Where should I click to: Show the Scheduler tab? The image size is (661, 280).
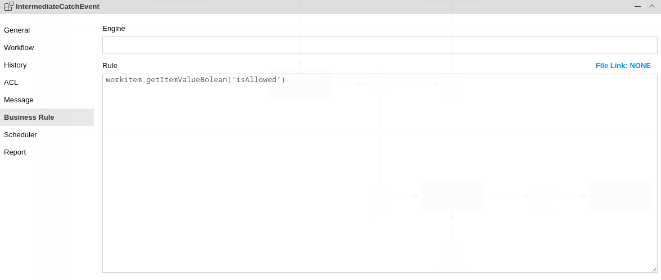[x=20, y=134]
